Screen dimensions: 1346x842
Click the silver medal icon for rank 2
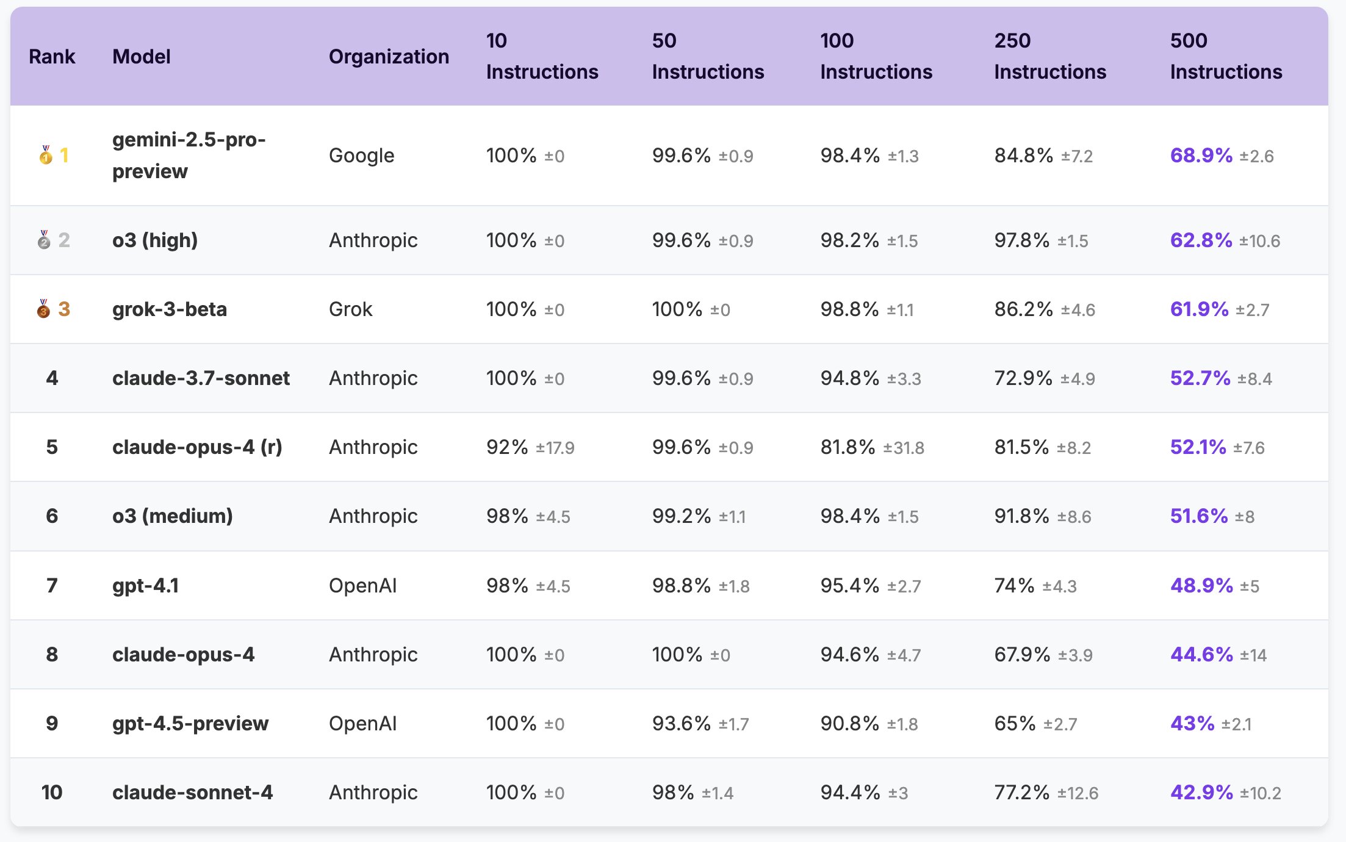pyautogui.click(x=44, y=240)
